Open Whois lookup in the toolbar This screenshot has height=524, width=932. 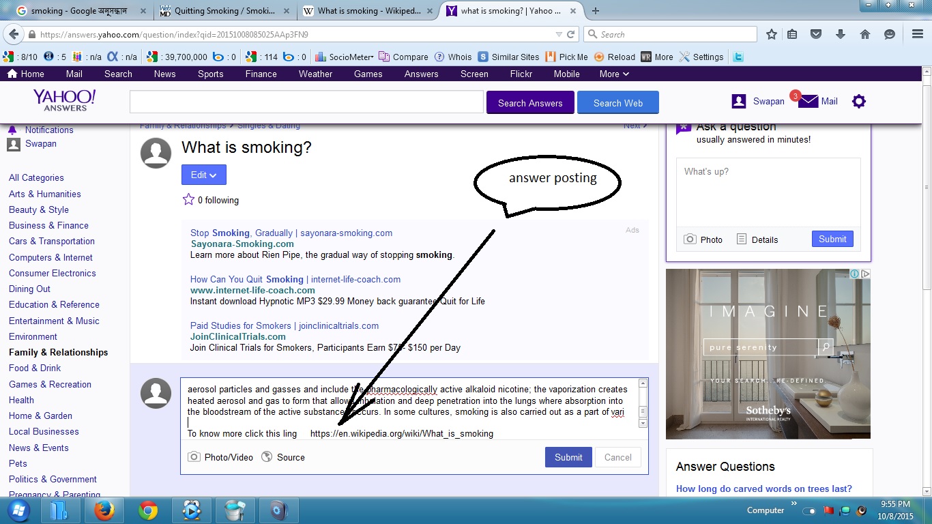[x=453, y=57]
